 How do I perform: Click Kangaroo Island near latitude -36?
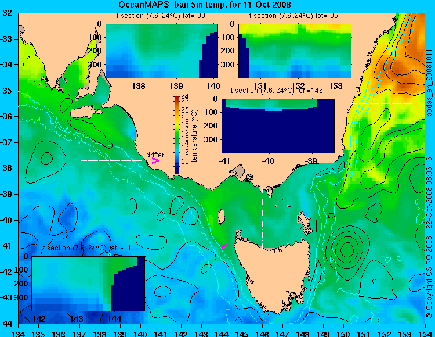coord(85,113)
